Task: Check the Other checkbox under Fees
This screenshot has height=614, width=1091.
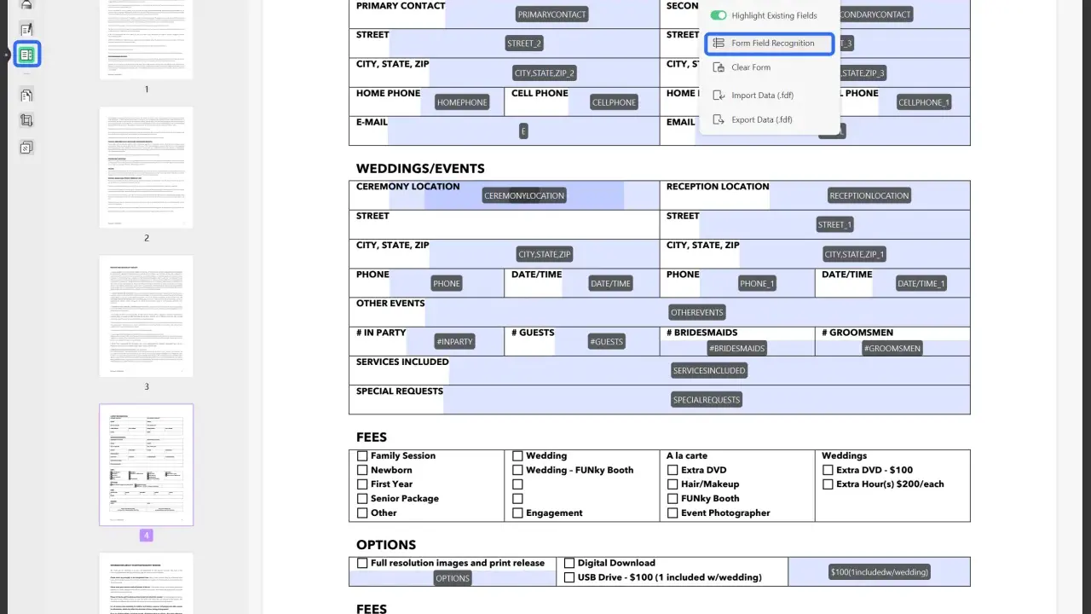Action: click(x=362, y=513)
